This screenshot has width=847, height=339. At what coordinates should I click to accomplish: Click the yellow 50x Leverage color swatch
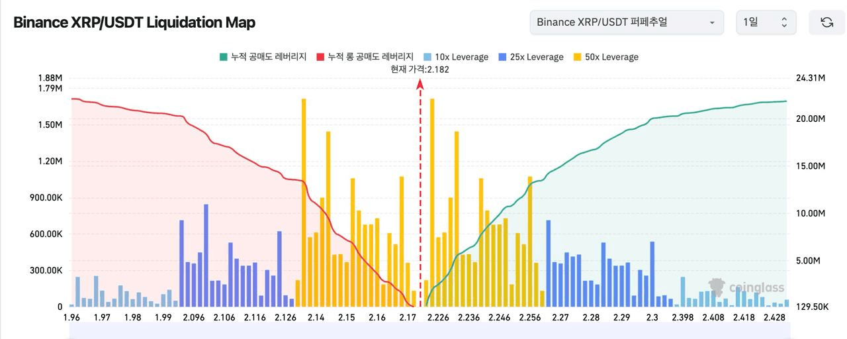pyautogui.click(x=577, y=57)
